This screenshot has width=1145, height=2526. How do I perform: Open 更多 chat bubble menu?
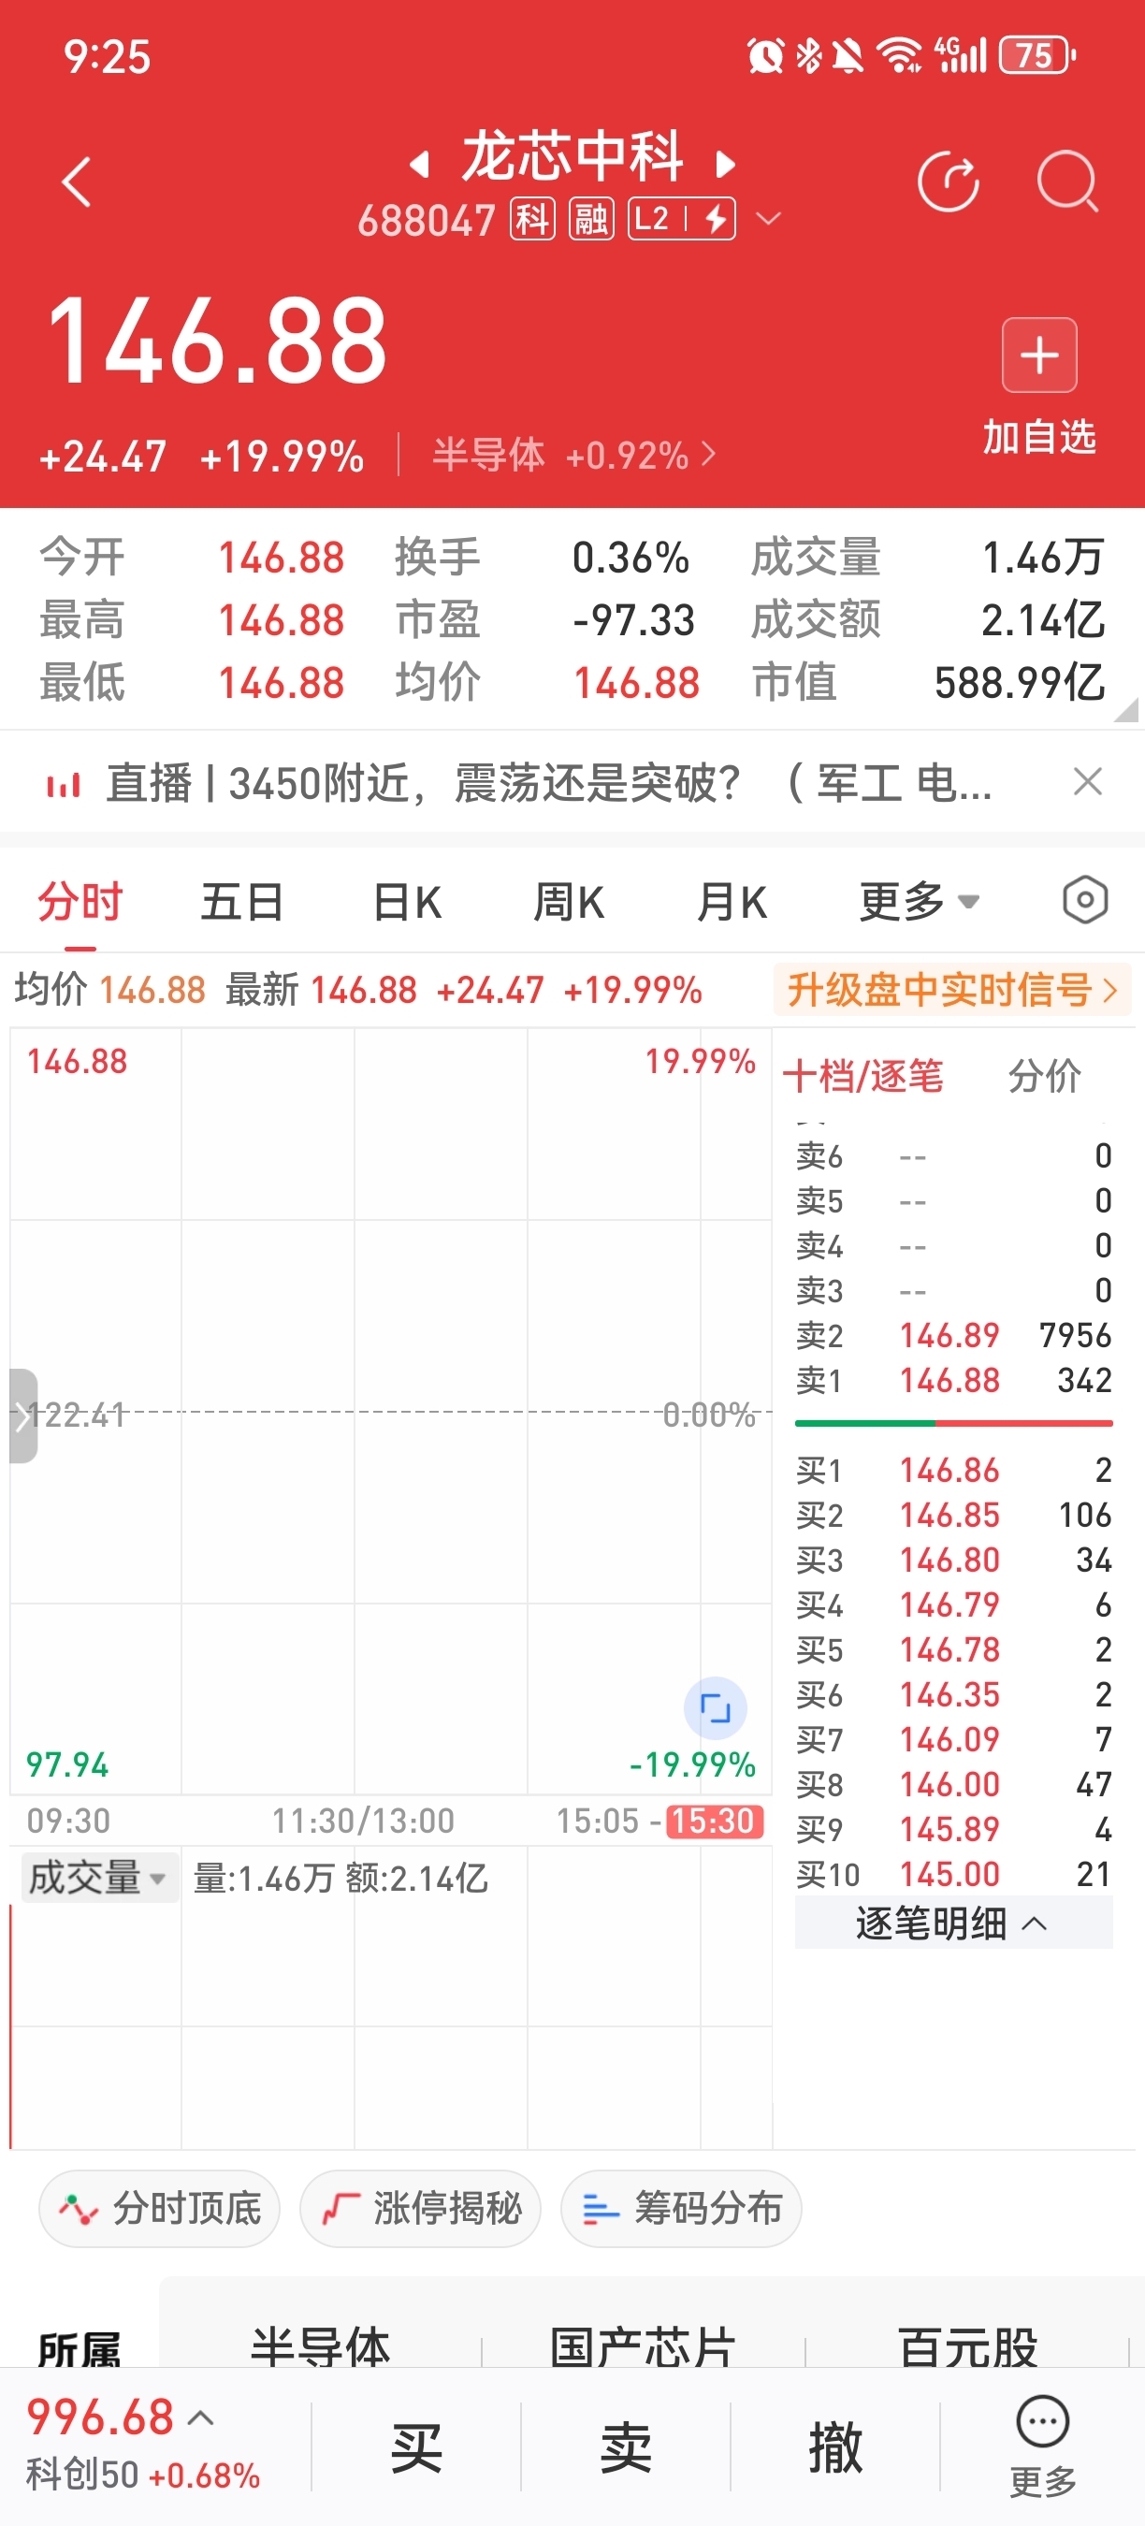click(1043, 2446)
